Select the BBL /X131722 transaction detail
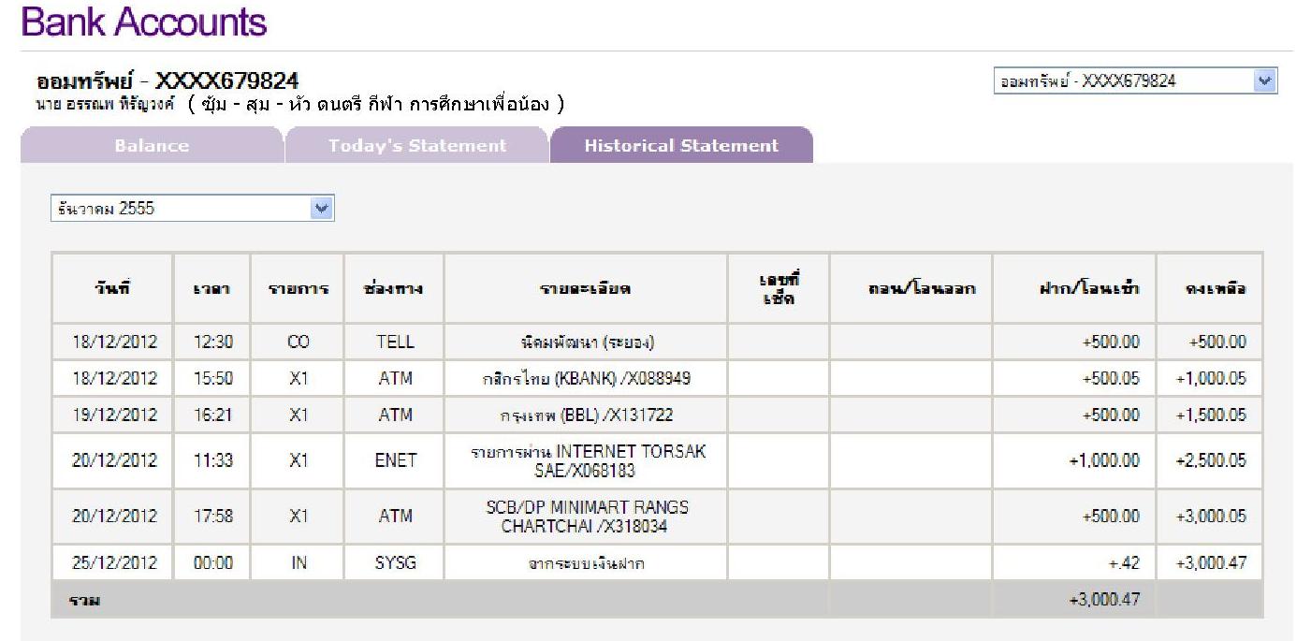This screenshot has height=641, width=1311. [587, 415]
